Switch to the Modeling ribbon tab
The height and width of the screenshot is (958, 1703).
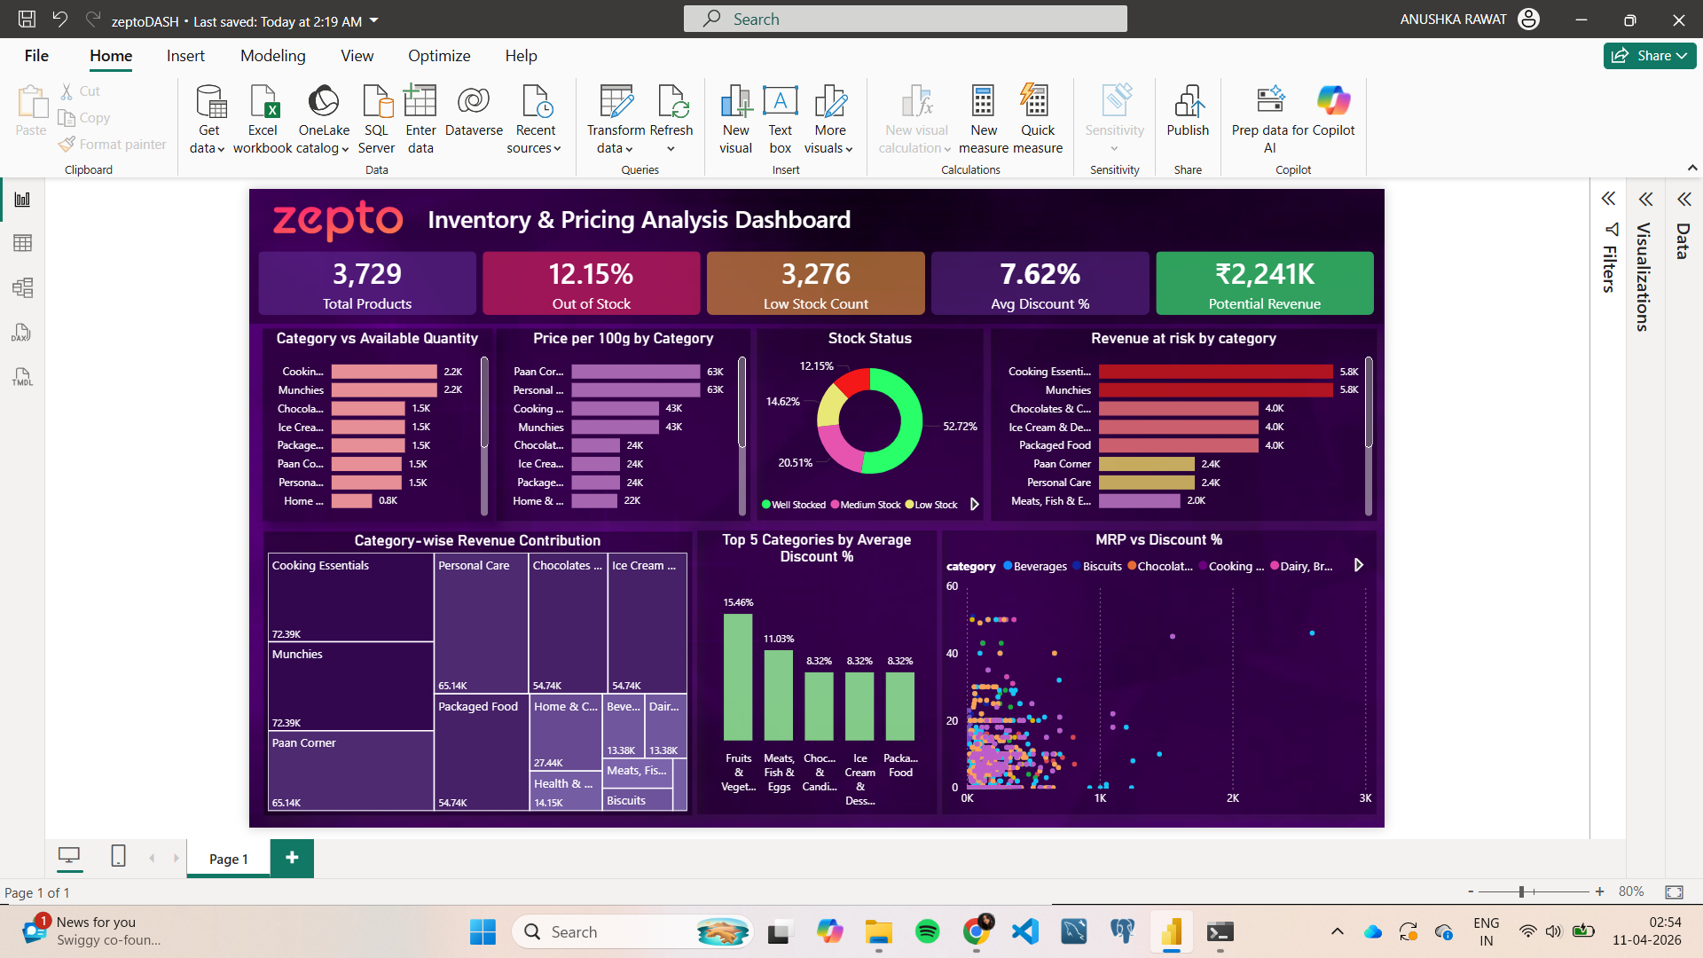tap(273, 56)
